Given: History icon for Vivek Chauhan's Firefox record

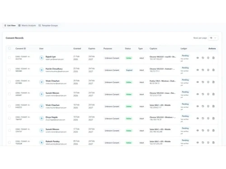Looking at the screenshot, I should (x=203, y=82).
